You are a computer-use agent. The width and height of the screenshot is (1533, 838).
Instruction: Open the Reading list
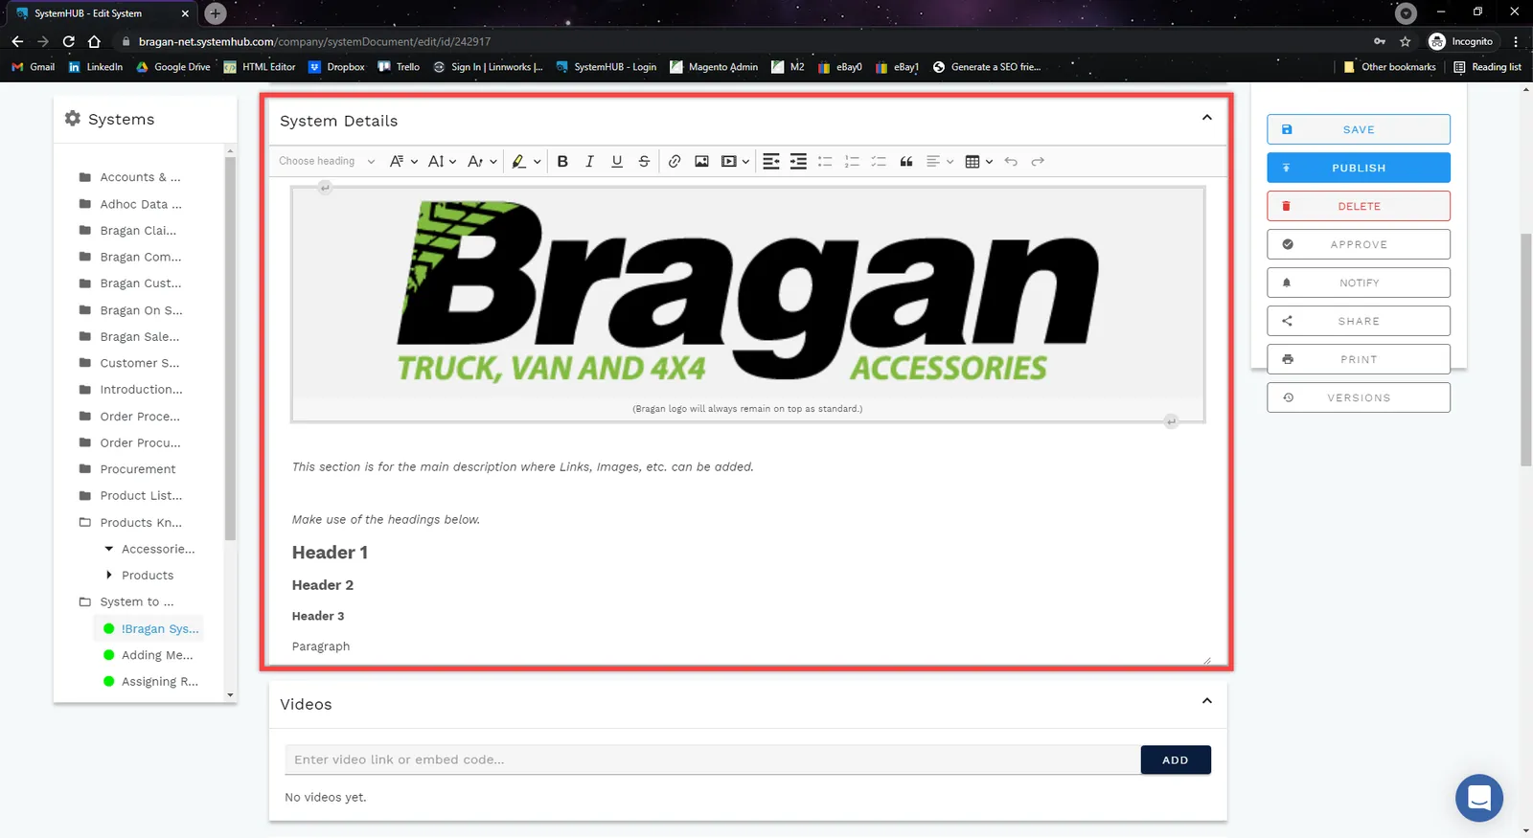pyautogui.click(x=1487, y=67)
